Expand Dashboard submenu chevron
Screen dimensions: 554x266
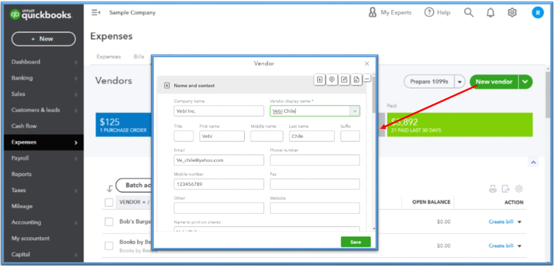(x=76, y=63)
